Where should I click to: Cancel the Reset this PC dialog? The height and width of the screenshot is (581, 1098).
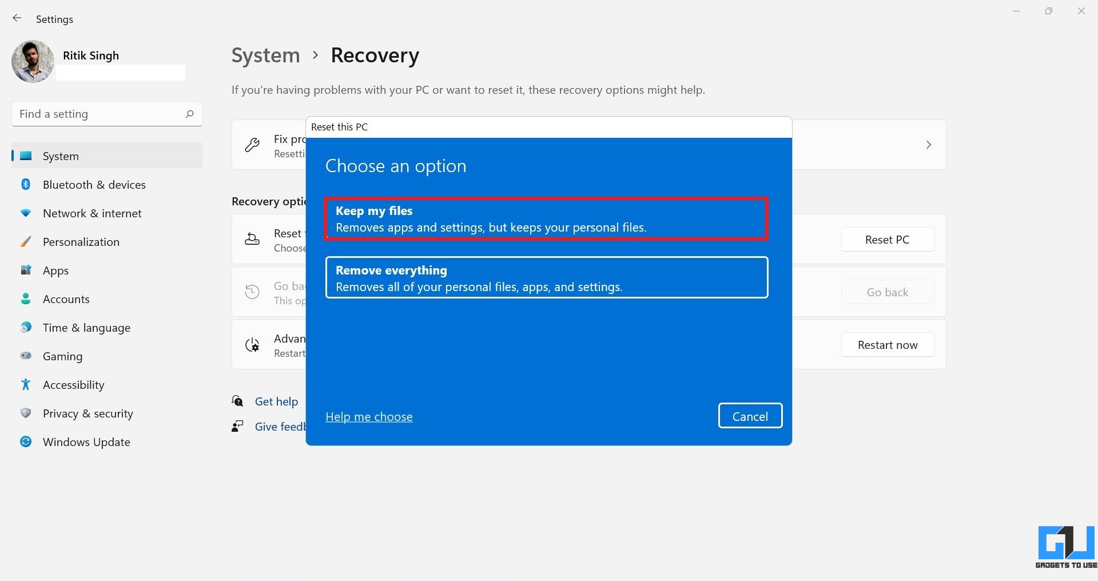(750, 416)
